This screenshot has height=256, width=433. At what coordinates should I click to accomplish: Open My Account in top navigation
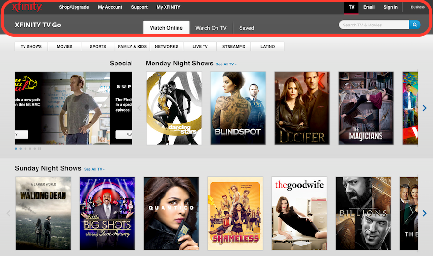coord(110,7)
